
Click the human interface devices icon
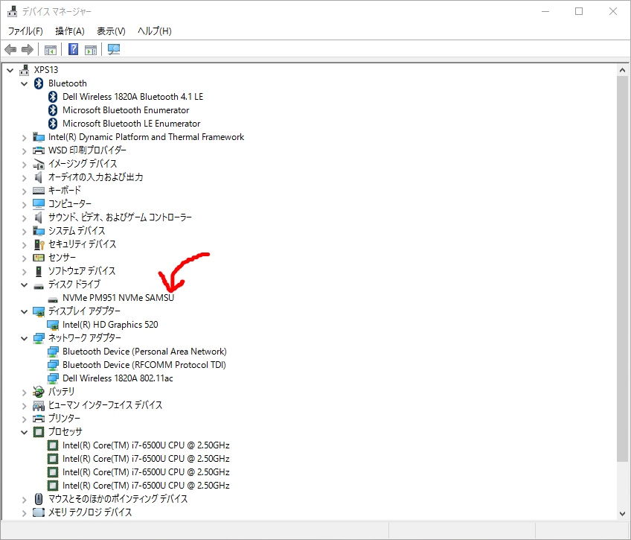coord(39,405)
